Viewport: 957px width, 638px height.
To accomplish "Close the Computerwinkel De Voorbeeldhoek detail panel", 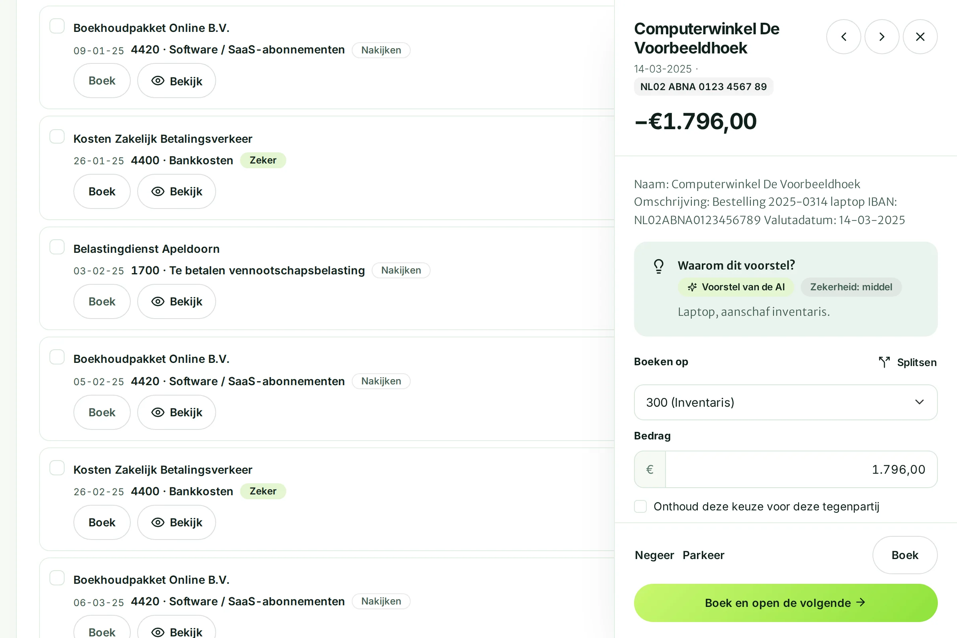I will pyautogui.click(x=920, y=37).
